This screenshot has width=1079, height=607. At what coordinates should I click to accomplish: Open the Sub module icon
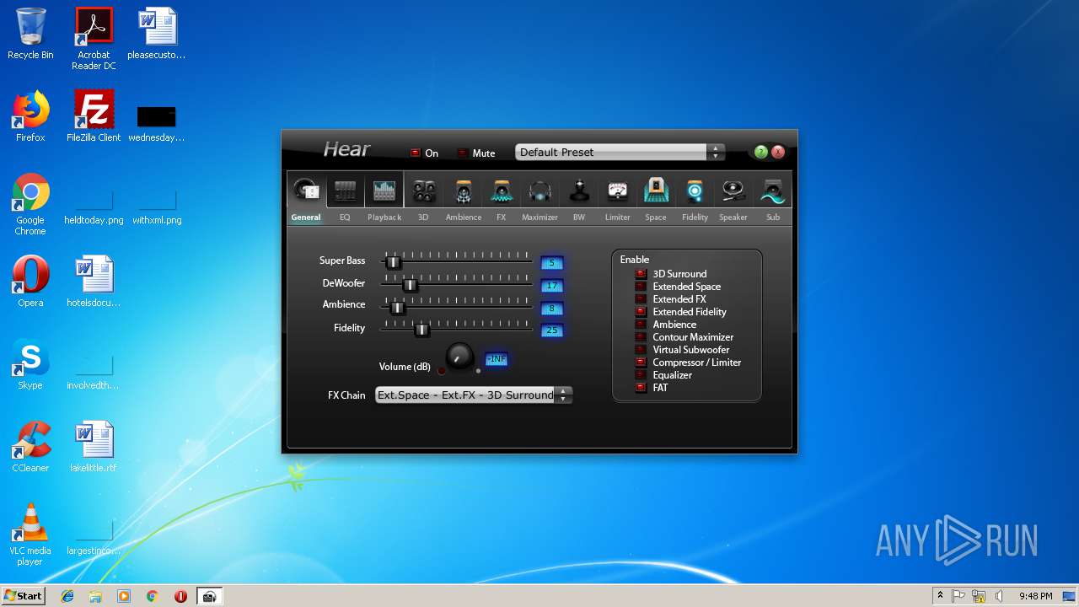[x=773, y=192]
